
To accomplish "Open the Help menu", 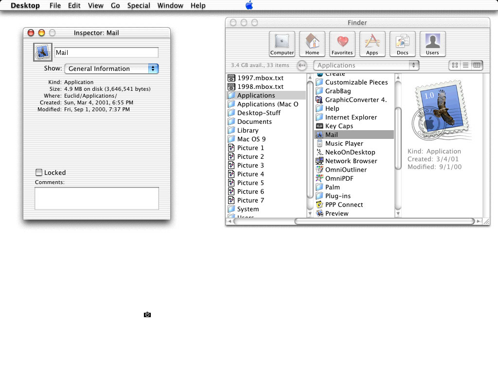I will click(198, 5).
